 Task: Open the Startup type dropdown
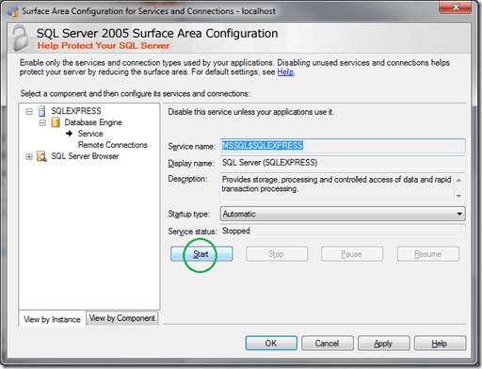tap(343, 214)
